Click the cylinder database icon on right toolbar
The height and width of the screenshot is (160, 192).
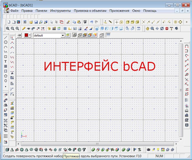[187, 125]
